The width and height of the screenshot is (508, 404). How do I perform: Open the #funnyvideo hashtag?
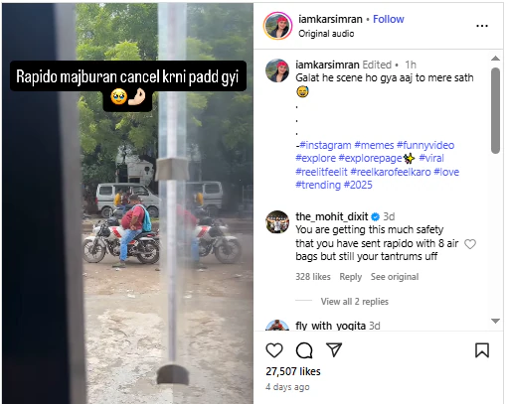click(425, 145)
